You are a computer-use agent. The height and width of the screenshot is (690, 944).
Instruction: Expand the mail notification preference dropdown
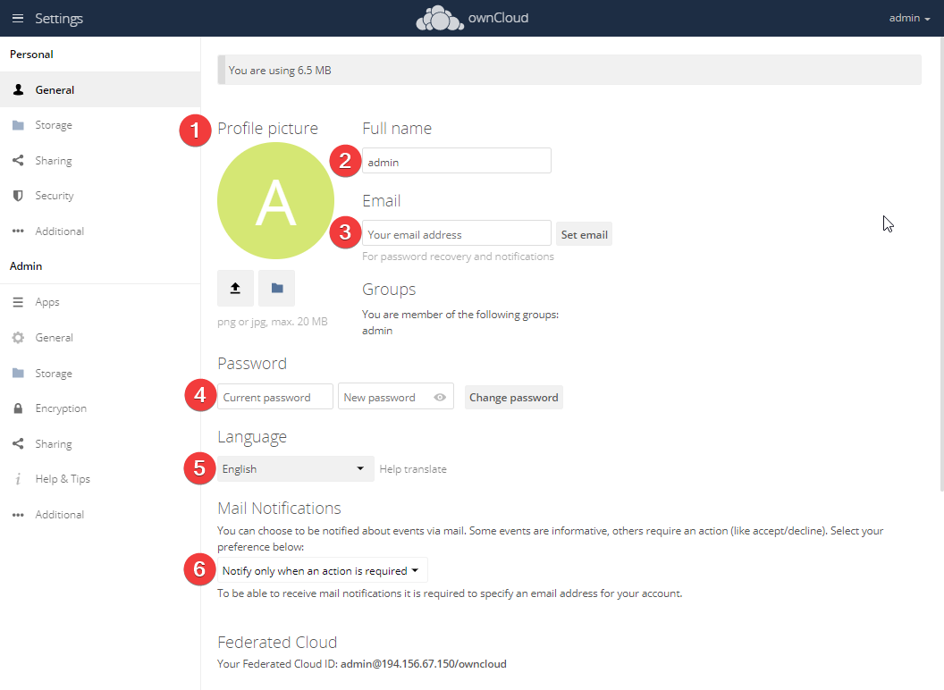(322, 571)
